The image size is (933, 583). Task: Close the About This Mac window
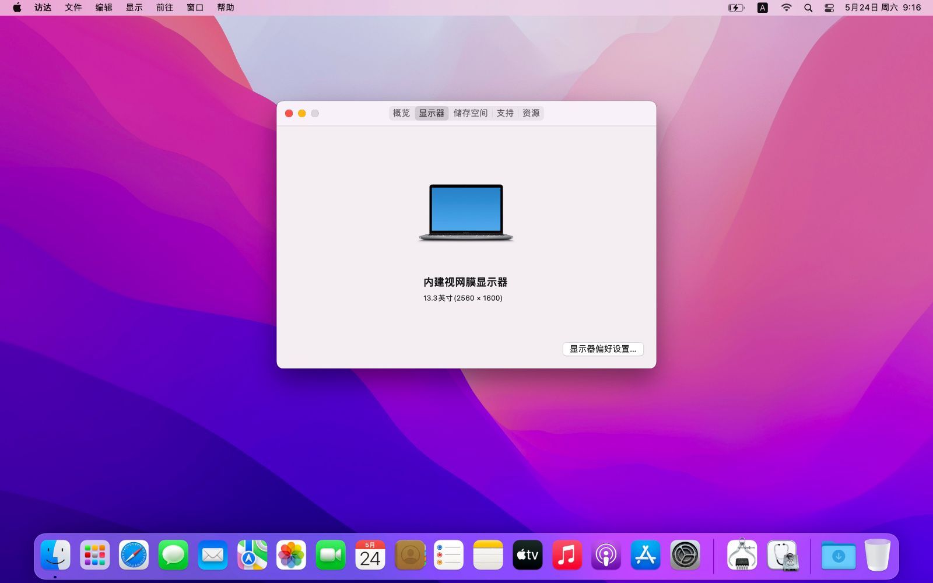[289, 113]
